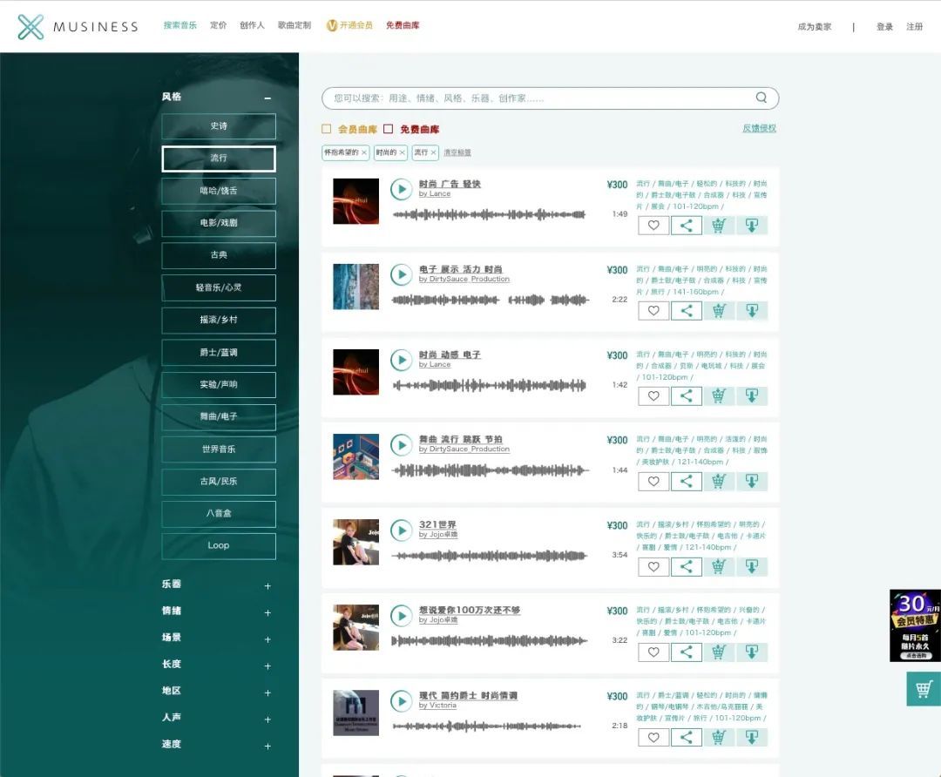Share 想说爱你100万次还不够
Viewport: 941px width, 777px height.
pos(686,652)
